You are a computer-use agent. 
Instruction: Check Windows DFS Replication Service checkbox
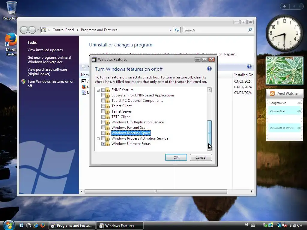[103, 122]
